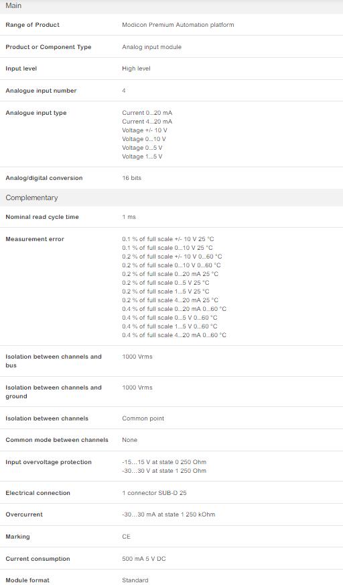This screenshot has height=585, width=343.
Task: Click 1 connector SUB-D 25 value
Action: coord(154,493)
